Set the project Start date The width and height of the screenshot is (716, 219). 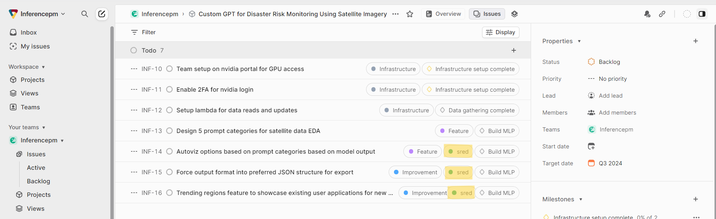click(x=591, y=146)
